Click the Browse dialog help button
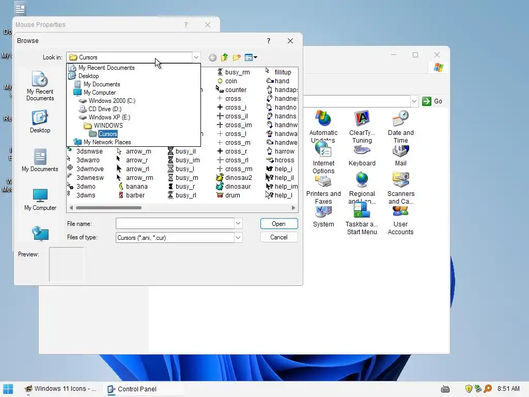Viewport: 529px width, 397px height. pyautogui.click(x=269, y=41)
